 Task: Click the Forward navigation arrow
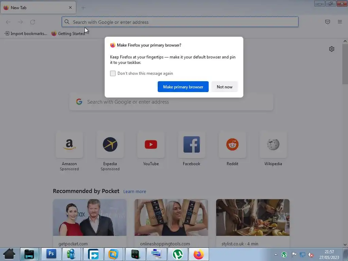[20, 22]
